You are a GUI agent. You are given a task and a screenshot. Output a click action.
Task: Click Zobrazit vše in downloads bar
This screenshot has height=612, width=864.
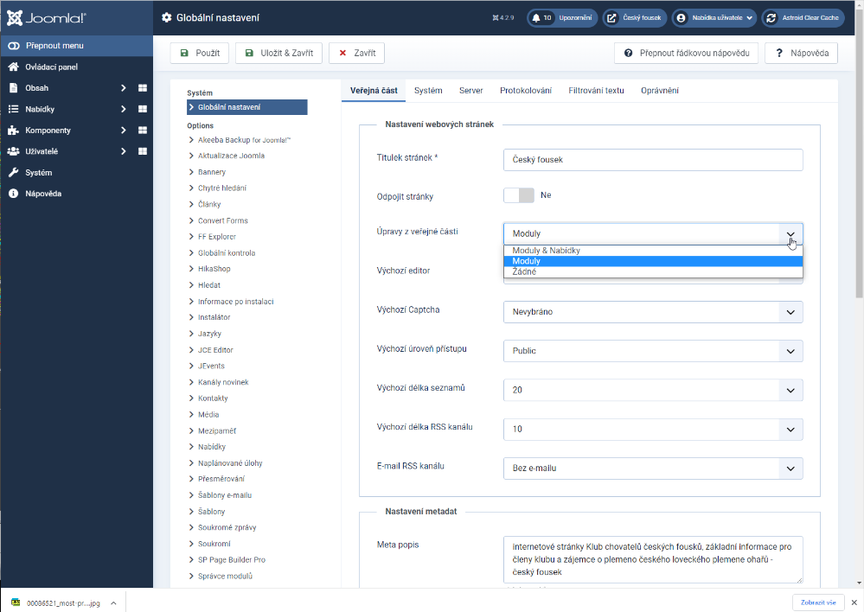pos(817,602)
